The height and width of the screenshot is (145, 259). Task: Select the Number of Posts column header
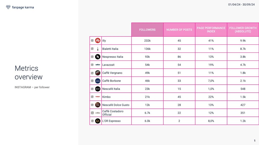click(x=179, y=30)
